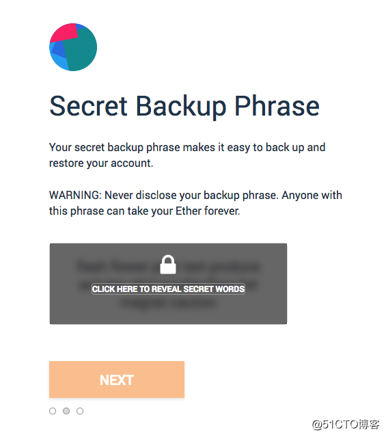Click the "restore your account" text line
Screen dimensions: 386x437
point(101,163)
